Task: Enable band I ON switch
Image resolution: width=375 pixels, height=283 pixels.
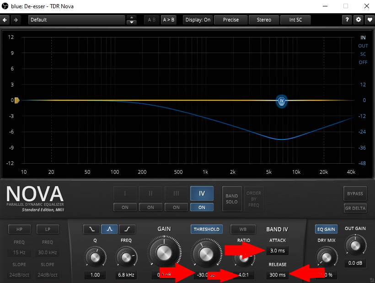Action: point(125,207)
